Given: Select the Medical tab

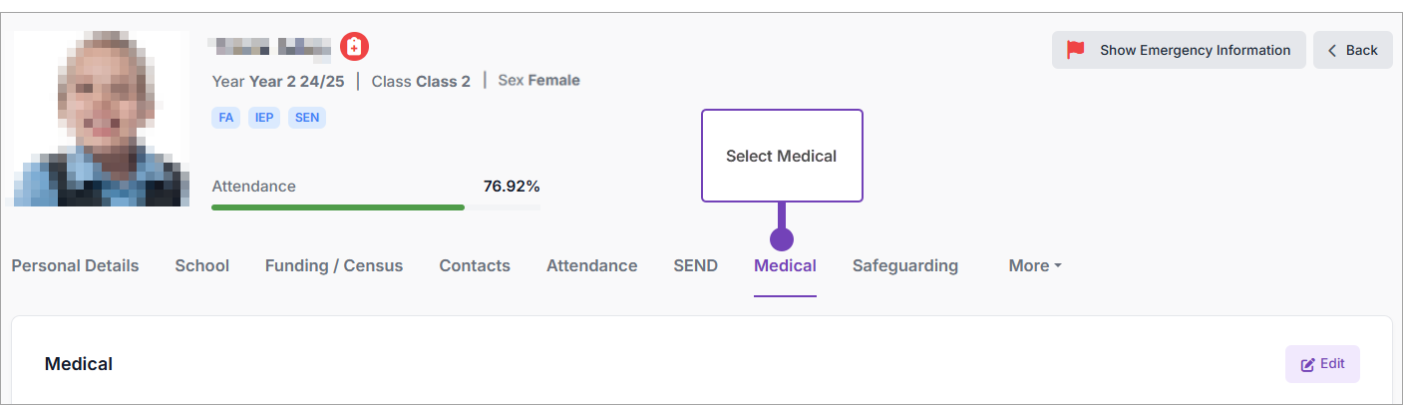Looking at the screenshot, I should tap(785, 266).
